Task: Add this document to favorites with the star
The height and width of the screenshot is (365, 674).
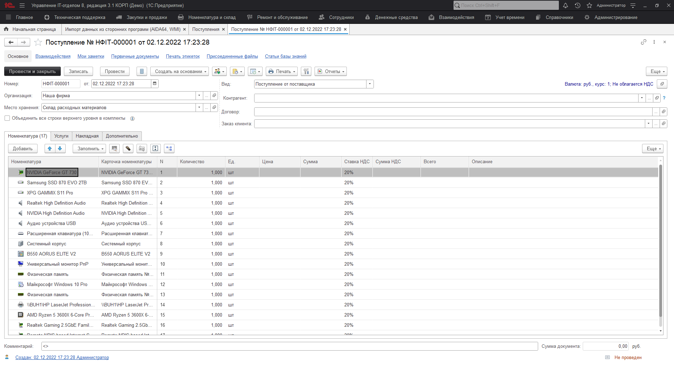Action: 38,42
